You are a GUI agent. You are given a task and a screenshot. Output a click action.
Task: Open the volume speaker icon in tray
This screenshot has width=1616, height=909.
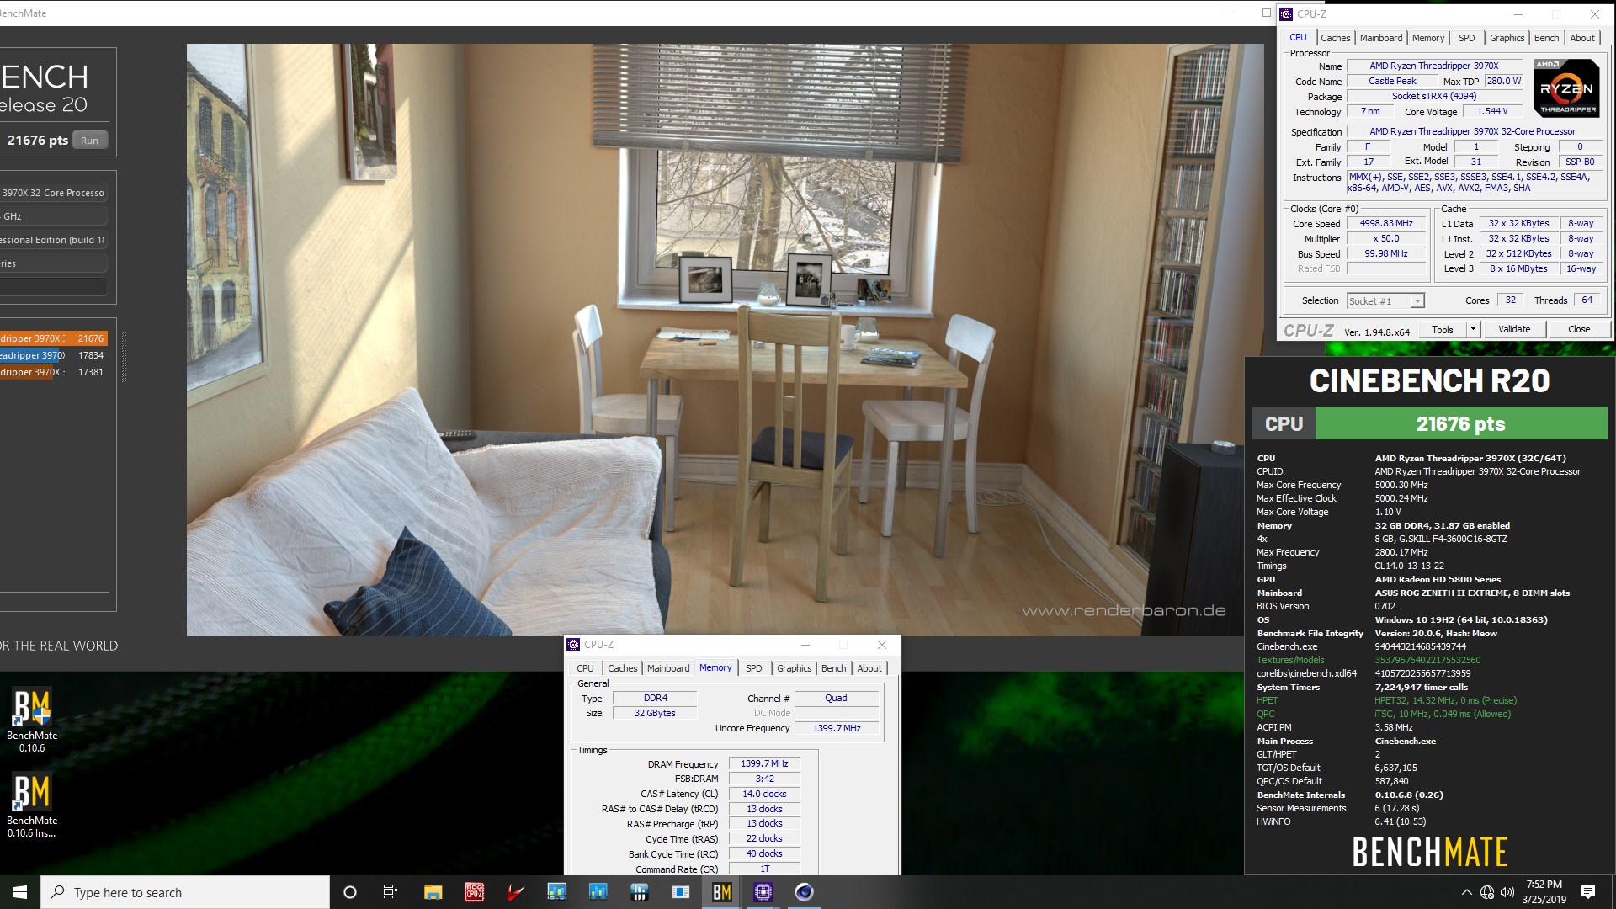click(1507, 892)
